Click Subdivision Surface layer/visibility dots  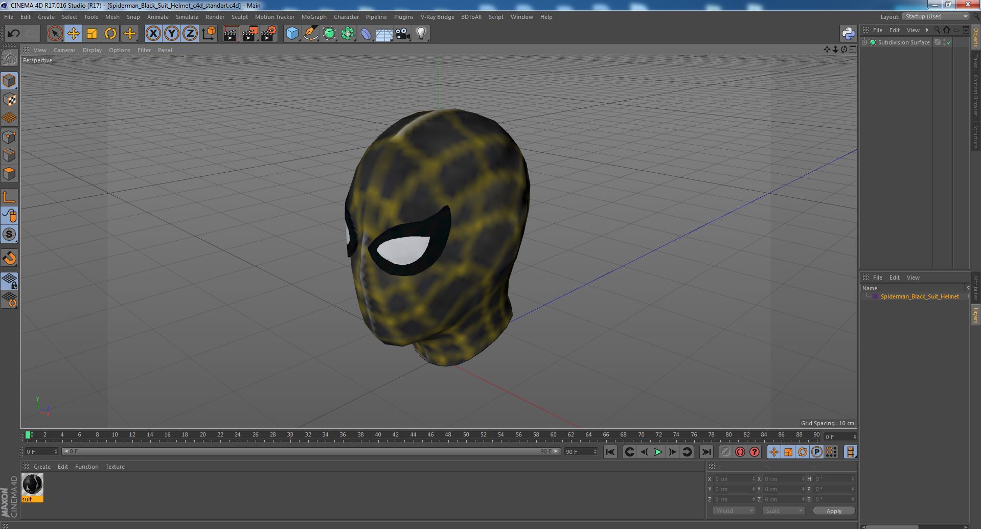[x=944, y=42]
